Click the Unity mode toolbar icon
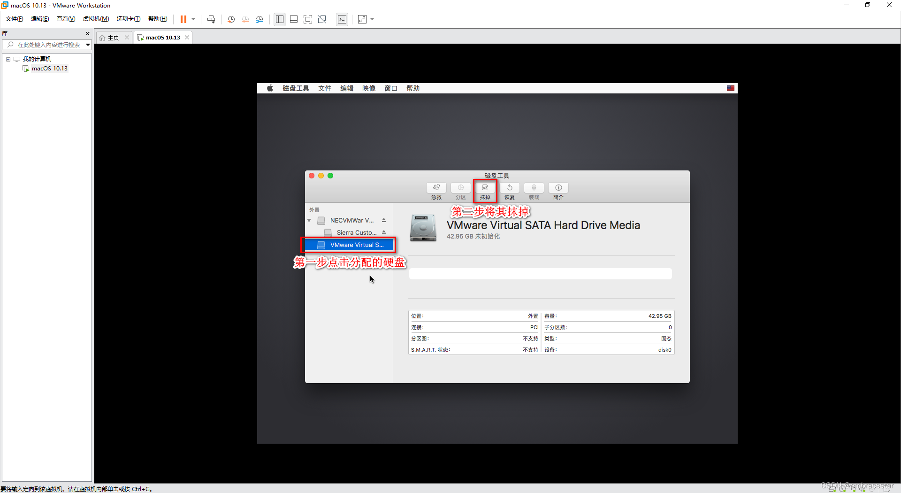 click(x=322, y=19)
